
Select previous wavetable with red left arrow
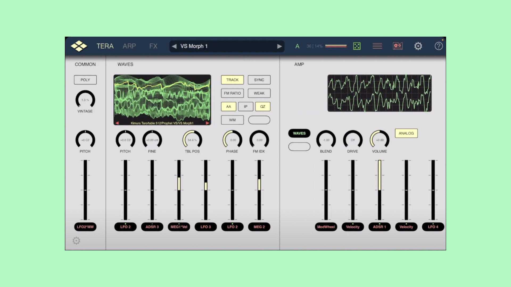coord(117,123)
